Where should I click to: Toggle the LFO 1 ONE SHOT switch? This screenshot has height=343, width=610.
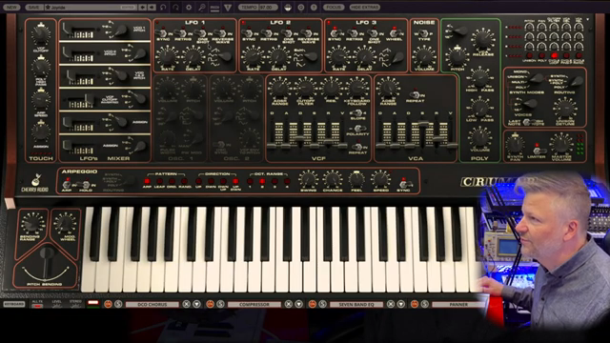click(201, 33)
